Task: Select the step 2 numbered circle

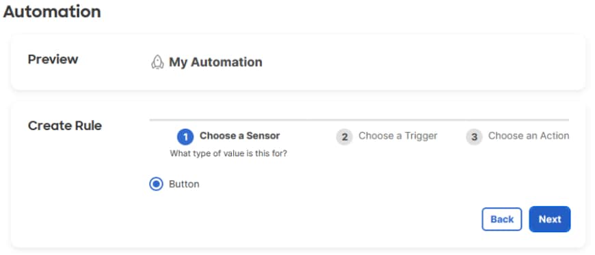Action: coord(344,137)
